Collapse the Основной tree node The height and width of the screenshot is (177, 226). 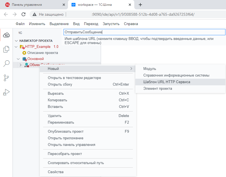click(18, 59)
